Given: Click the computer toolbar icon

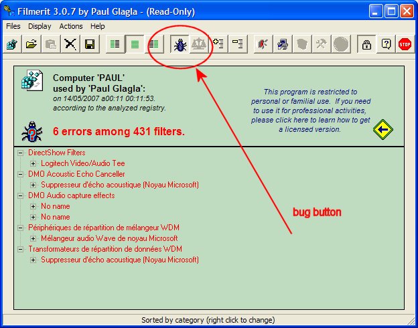Looking at the screenshot, I should (x=282, y=44).
